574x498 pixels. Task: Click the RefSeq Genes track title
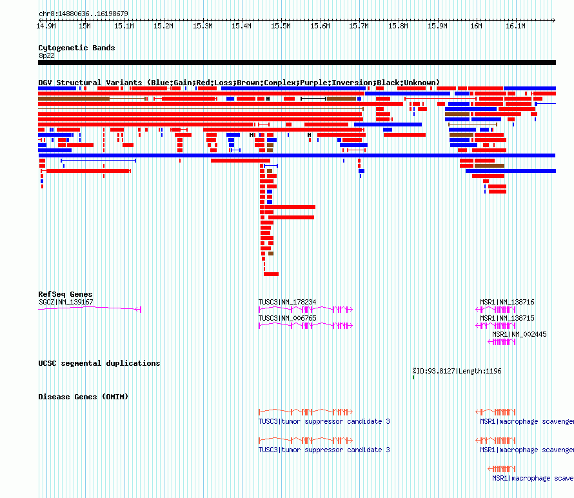click(65, 294)
